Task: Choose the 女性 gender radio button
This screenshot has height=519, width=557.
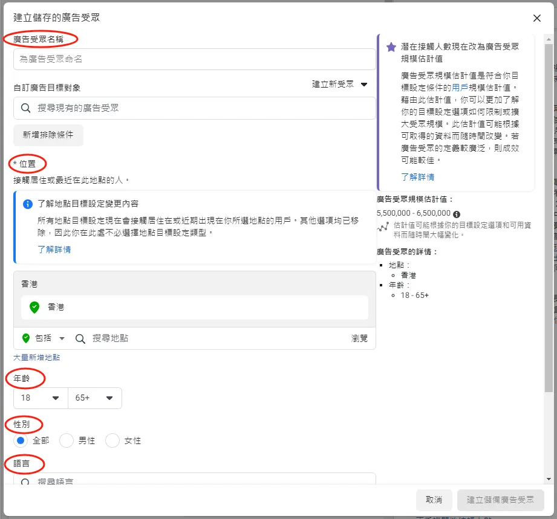Action: 112,441
